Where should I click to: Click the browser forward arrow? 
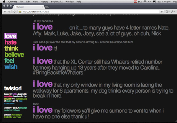pyautogui.click(x=9, y=12)
